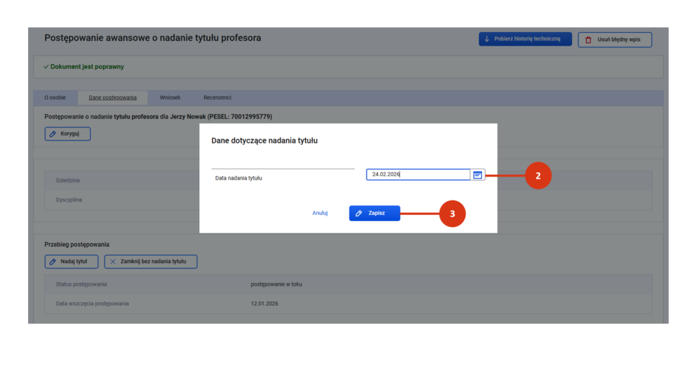
Task: Open the calendar picker icon beside the date
Action: 478,175
